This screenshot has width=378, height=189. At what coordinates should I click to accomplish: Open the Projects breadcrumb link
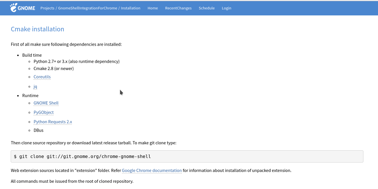point(47,8)
